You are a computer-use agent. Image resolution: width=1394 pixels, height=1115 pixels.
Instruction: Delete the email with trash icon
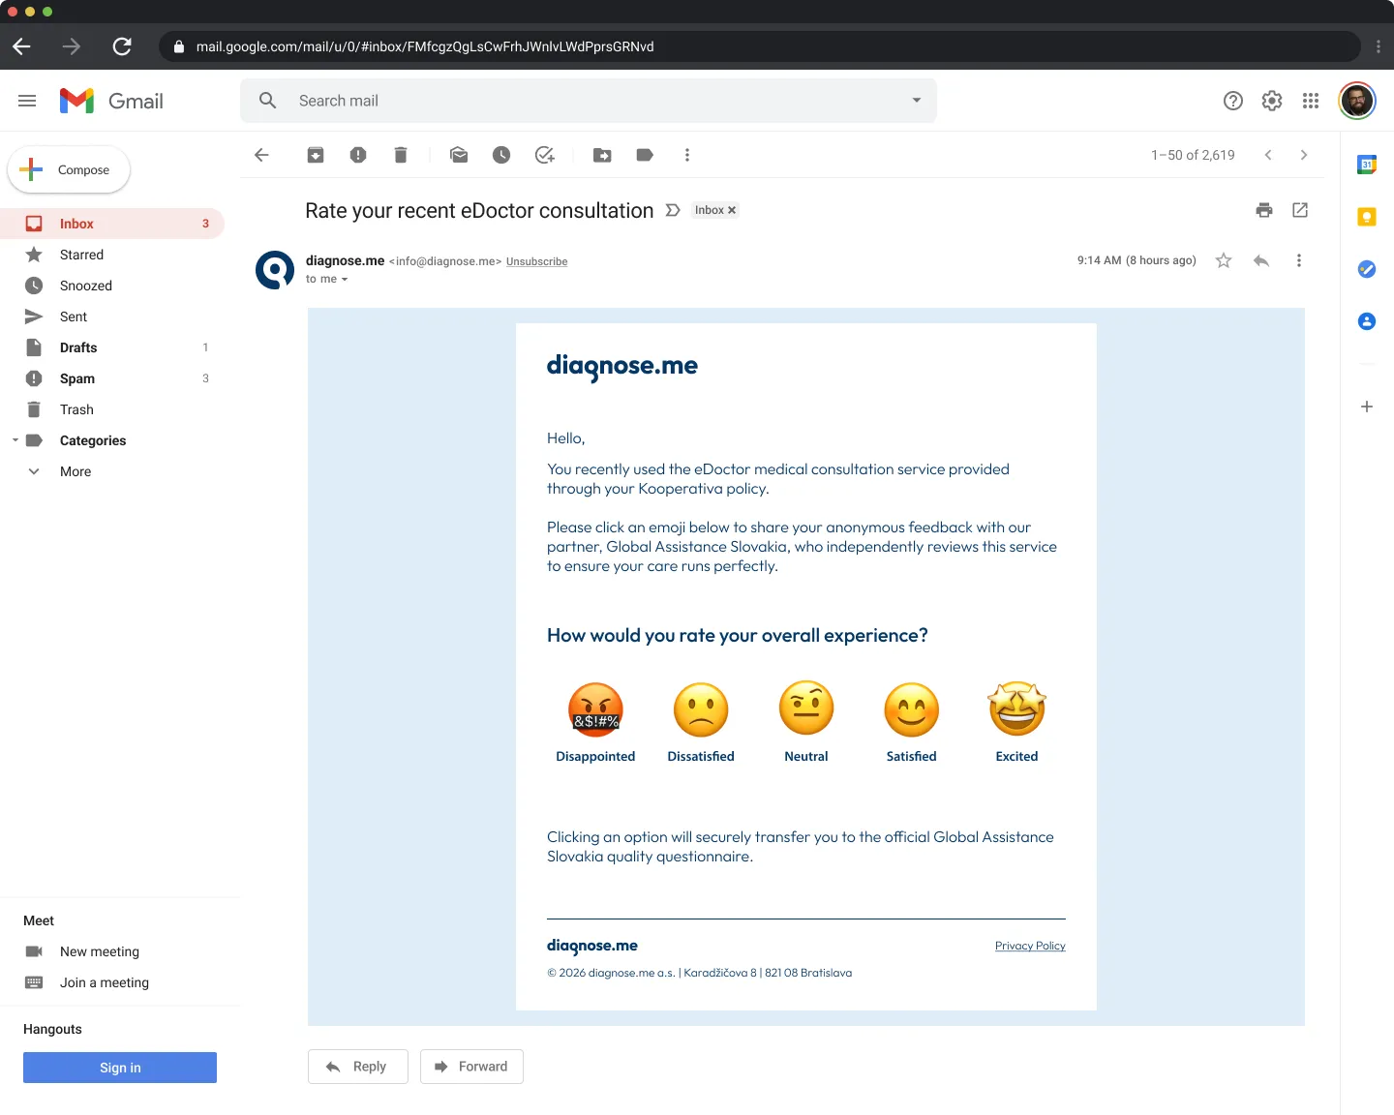[x=401, y=155]
